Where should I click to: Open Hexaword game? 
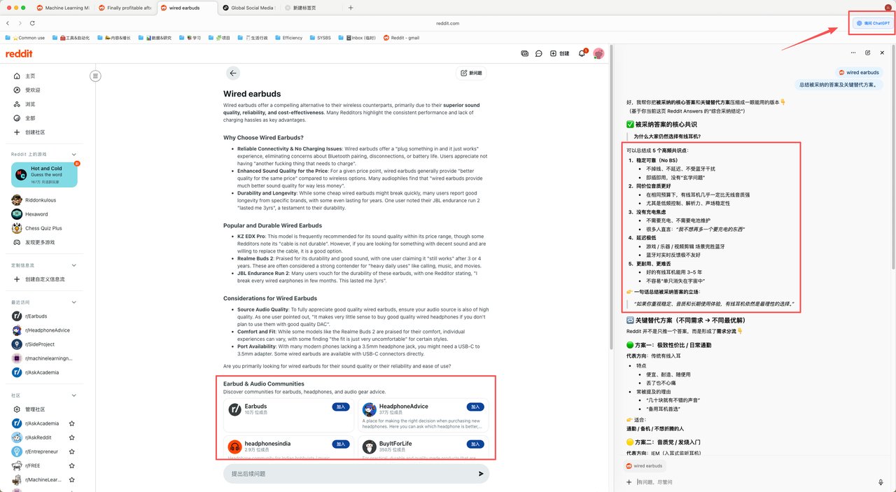[x=29, y=214]
